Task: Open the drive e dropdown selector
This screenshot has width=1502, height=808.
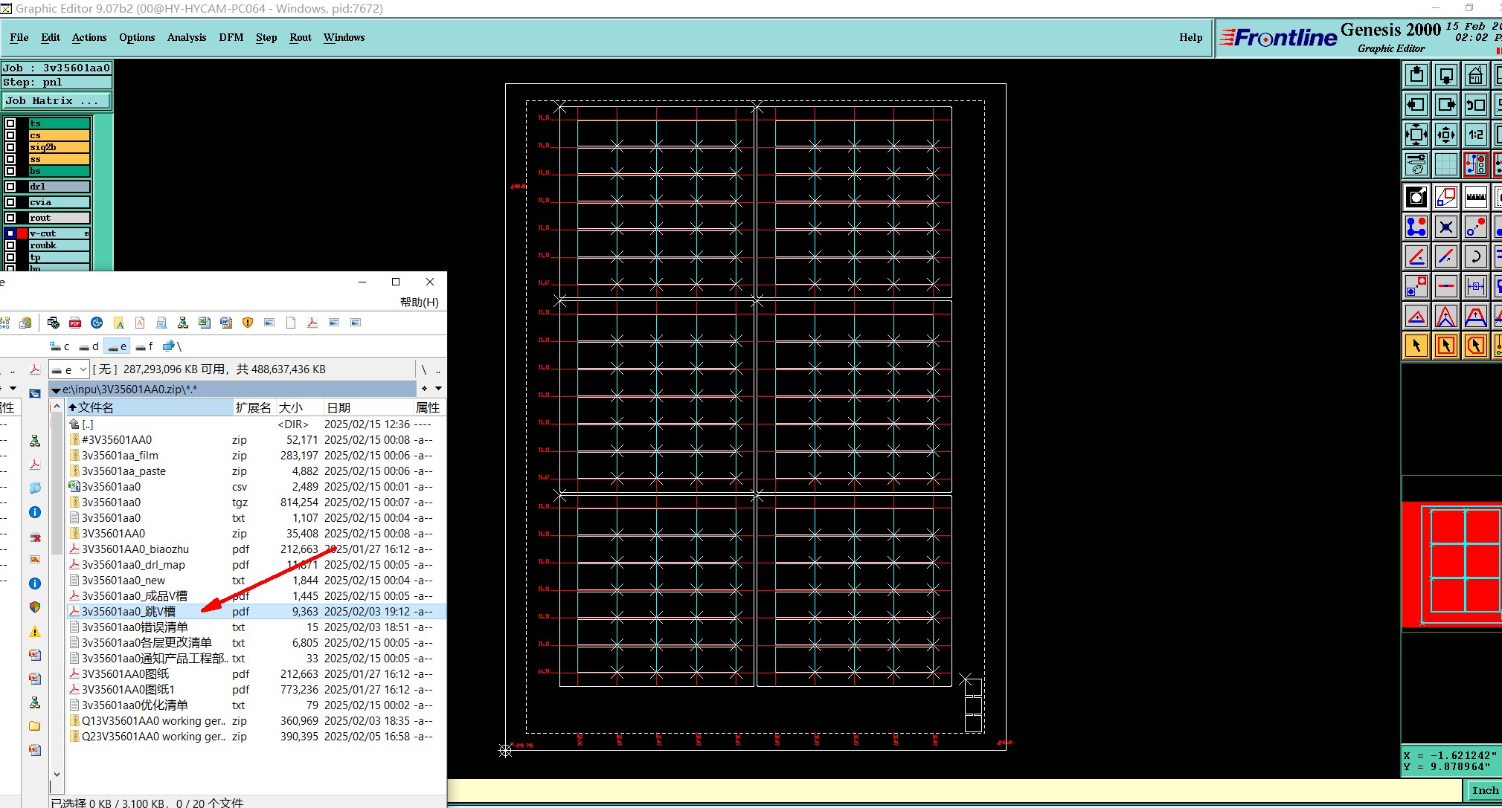Action: [x=83, y=369]
